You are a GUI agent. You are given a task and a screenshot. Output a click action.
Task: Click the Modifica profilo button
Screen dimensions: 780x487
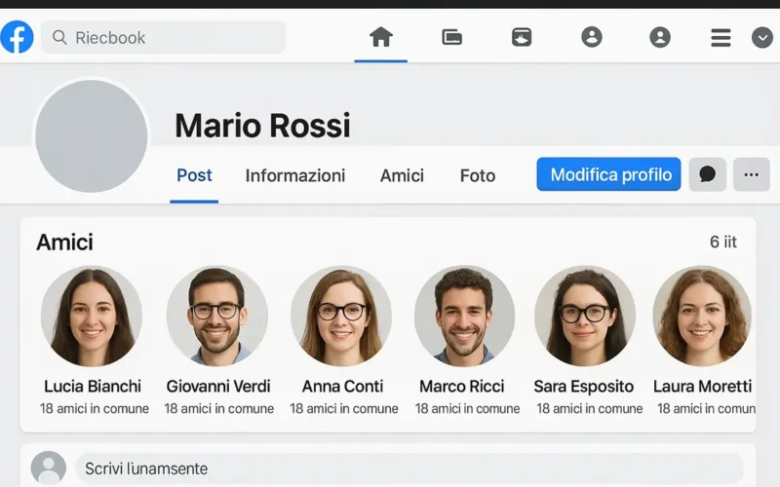(608, 174)
